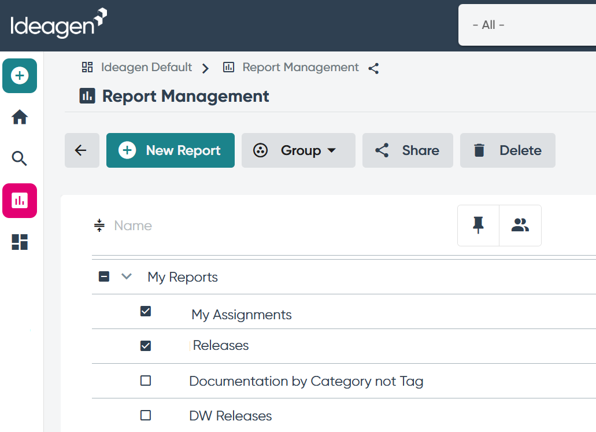Click the back arrow button

pyautogui.click(x=82, y=150)
